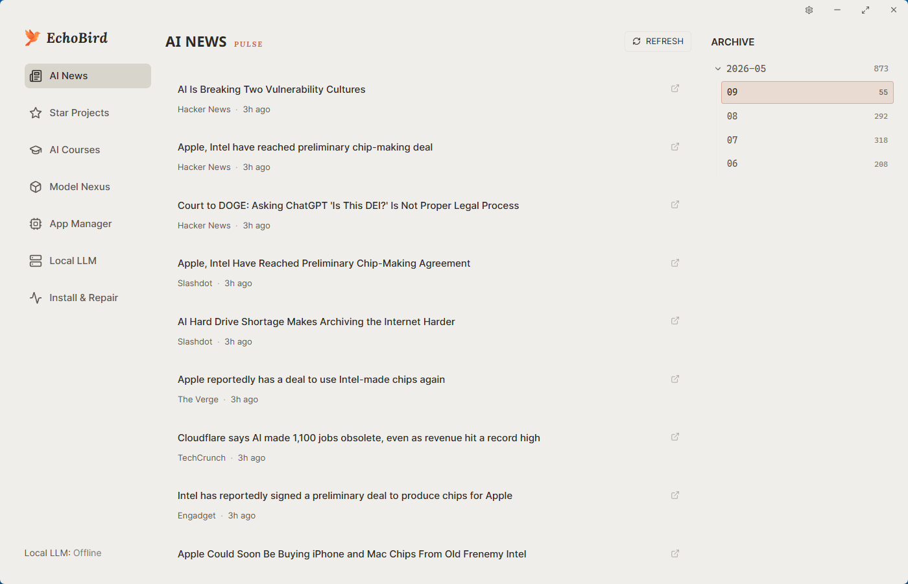
Task: Open 'Intel has reported signed a preliminary deal' headline
Action: [345, 496]
